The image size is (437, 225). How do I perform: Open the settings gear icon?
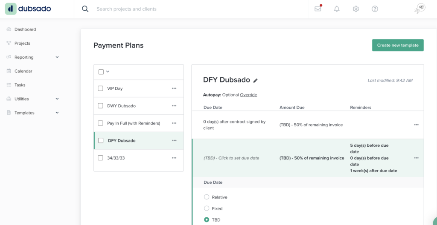[x=355, y=9]
